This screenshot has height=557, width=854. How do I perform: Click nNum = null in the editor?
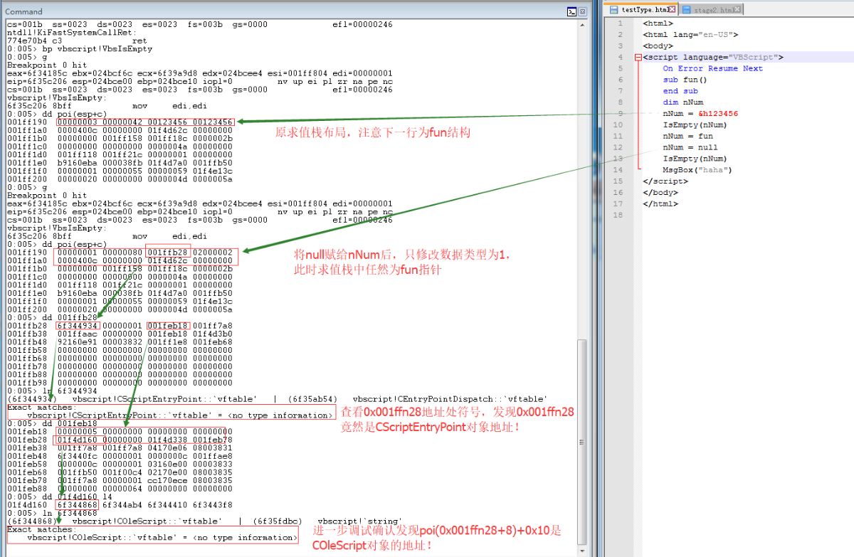[x=690, y=147]
